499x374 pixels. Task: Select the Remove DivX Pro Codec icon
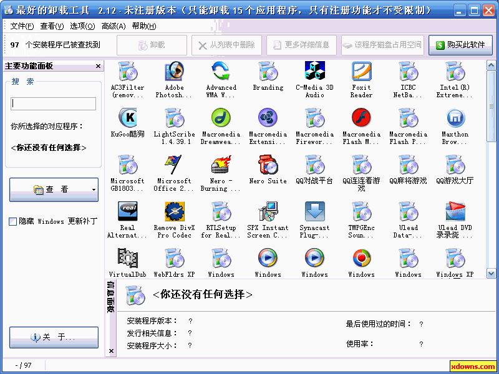coord(175,211)
